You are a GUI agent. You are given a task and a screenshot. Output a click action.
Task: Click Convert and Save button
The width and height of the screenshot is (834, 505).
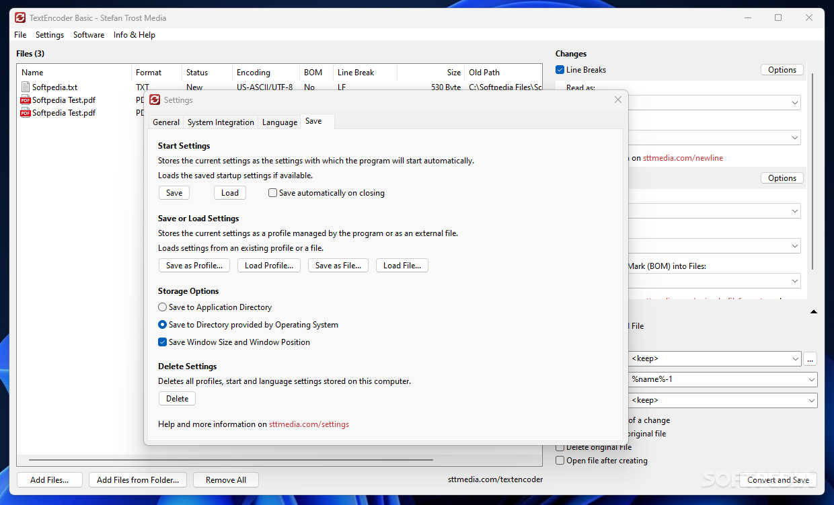tap(778, 480)
